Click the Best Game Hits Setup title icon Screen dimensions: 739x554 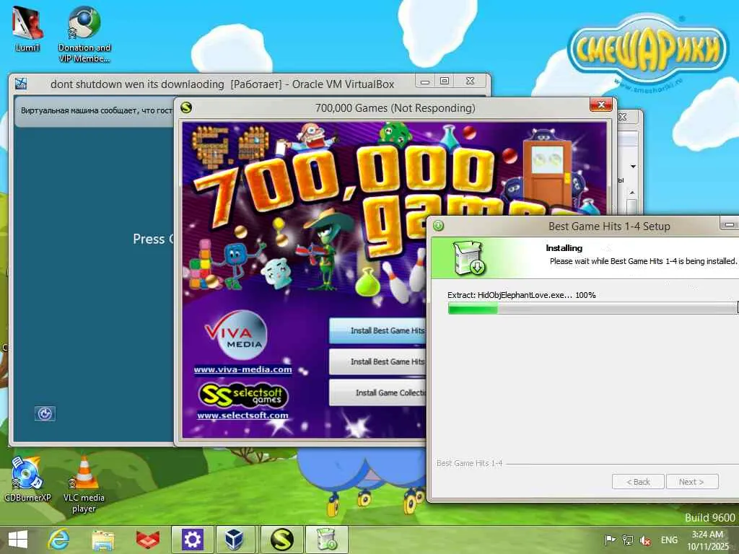click(438, 226)
